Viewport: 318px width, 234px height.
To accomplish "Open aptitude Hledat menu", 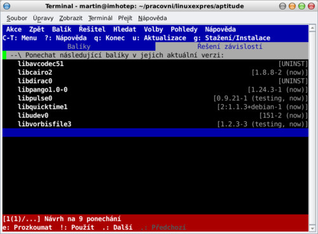I will coord(125,29).
